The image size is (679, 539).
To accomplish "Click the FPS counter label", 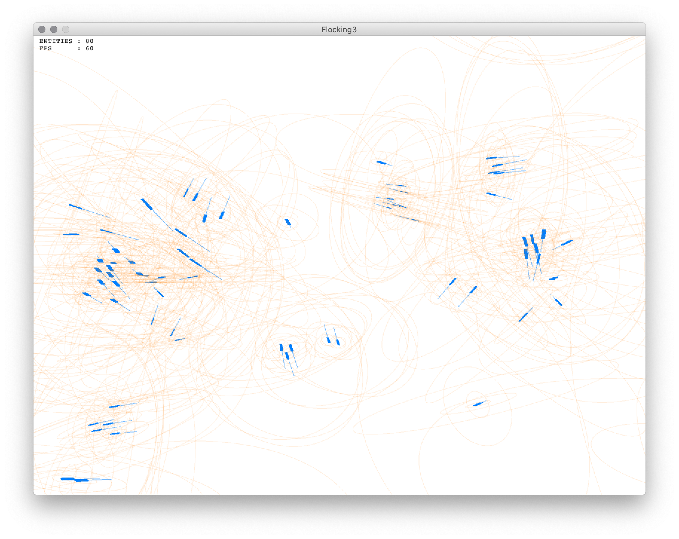I will pyautogui.click(x=46, y=48).
